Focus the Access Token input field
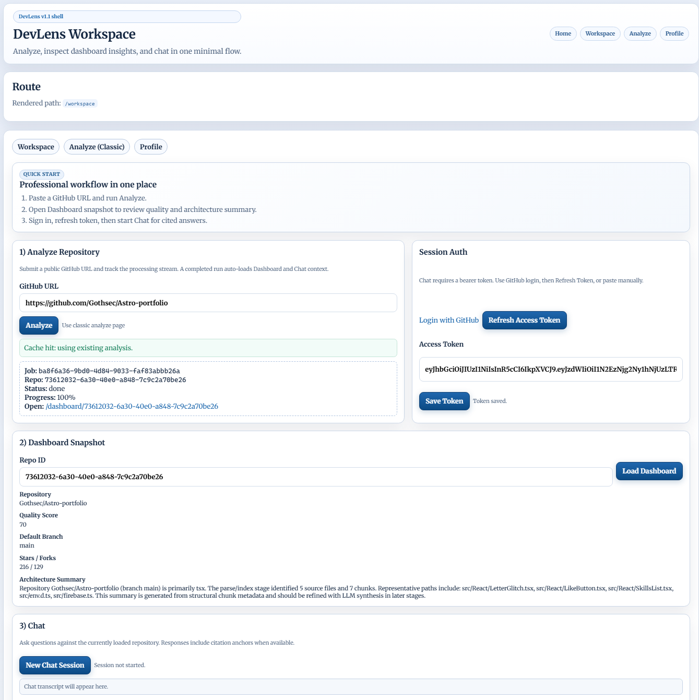This screenshot has width=699, height=700. (x=551, y=369)
